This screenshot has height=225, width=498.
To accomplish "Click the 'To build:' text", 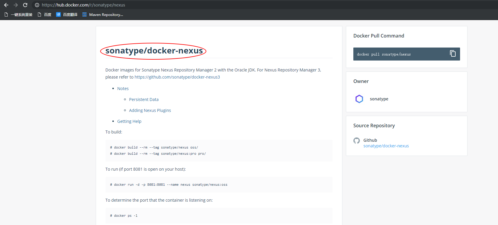I will pos(114,132).
